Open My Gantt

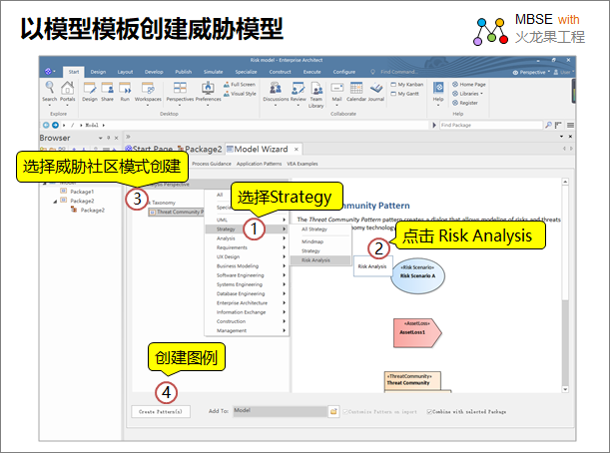405,94
